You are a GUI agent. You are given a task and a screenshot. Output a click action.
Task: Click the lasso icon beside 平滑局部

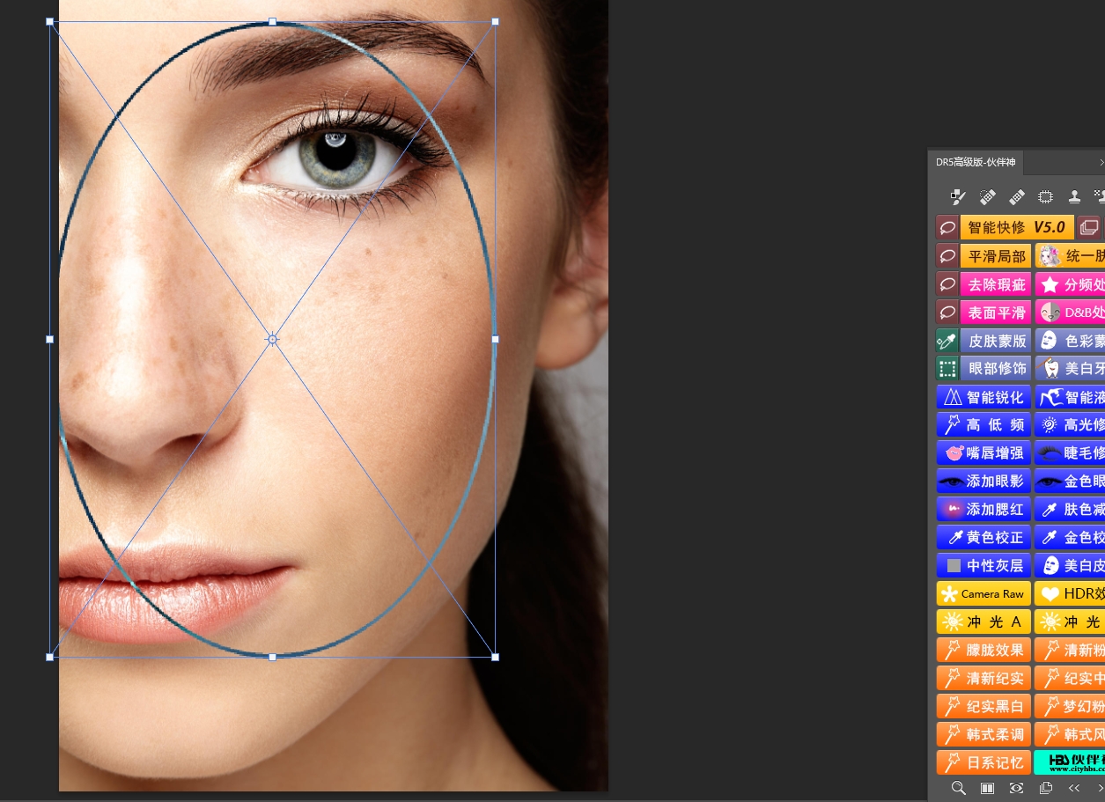point(947,256)
